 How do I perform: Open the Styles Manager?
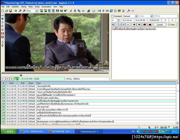71,11
